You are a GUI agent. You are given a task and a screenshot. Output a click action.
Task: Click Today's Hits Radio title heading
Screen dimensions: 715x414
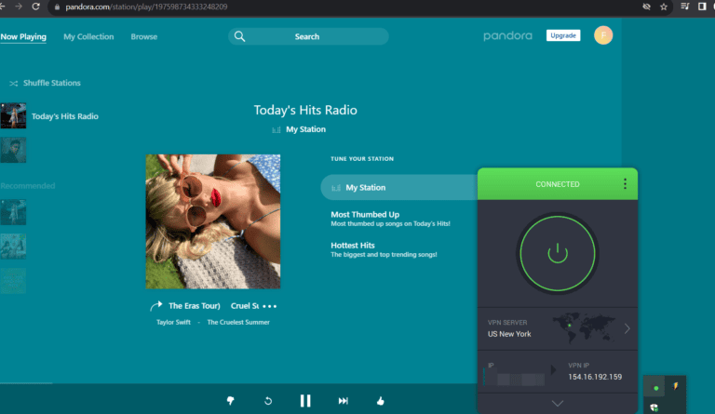pos(305,110)
